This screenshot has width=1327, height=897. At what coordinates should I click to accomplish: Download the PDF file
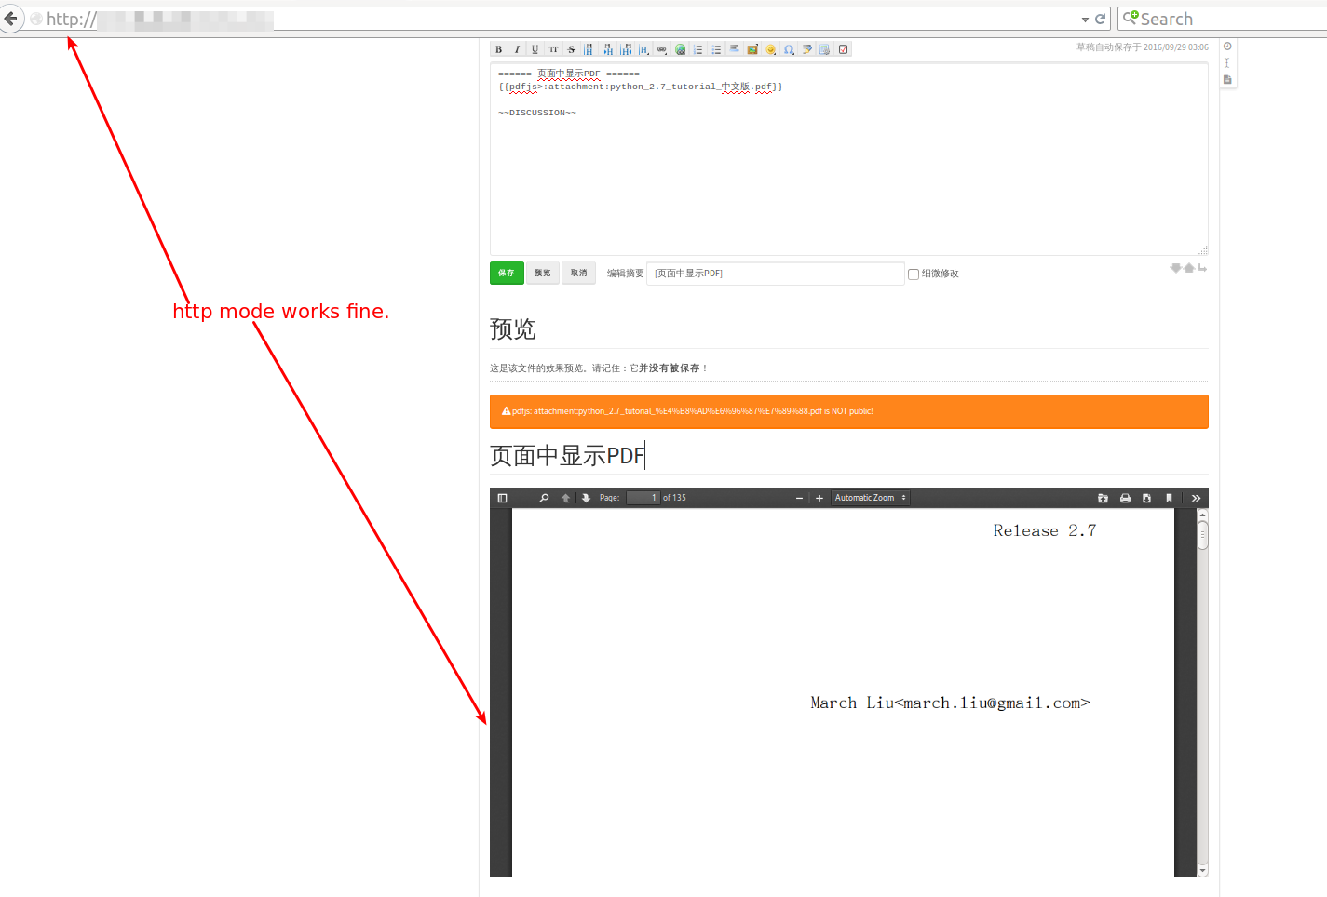[x=1146, y=498]
